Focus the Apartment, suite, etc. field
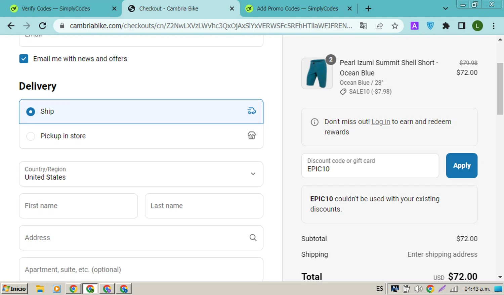 [x=141, y=269]
